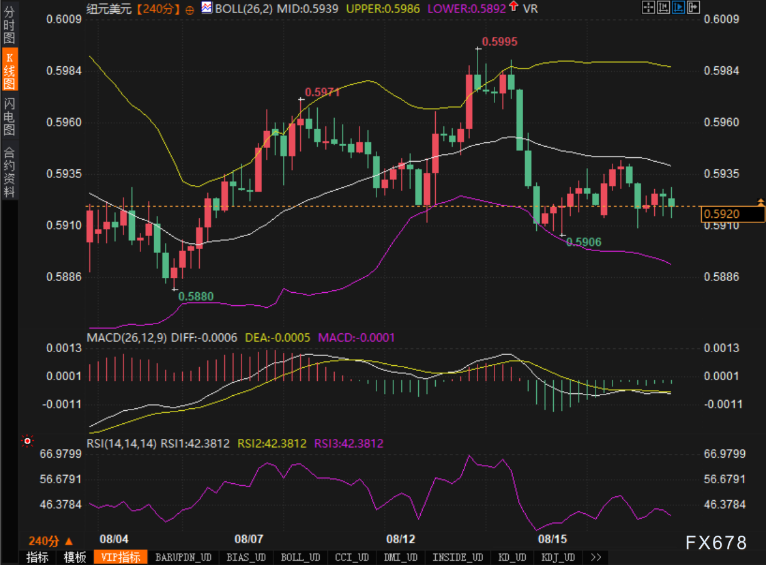The image size is (766, 565).
Task: Click the crosshair cursor icon
Action: click(649, 8)
